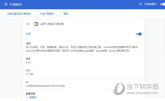Click the 谷歌上网助手 extension logo icon

[x=36, y=24]
